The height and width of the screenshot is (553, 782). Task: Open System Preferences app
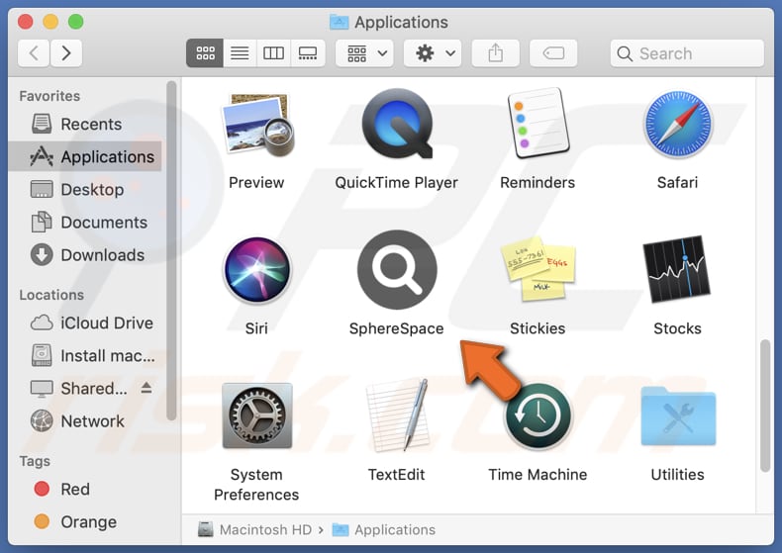[256, 416]
